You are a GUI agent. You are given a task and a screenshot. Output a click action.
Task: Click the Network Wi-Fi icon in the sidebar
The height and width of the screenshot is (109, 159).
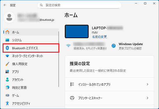[7, 56]
